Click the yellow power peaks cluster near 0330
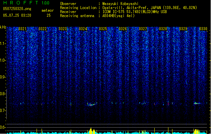 (x=197, y=131)
